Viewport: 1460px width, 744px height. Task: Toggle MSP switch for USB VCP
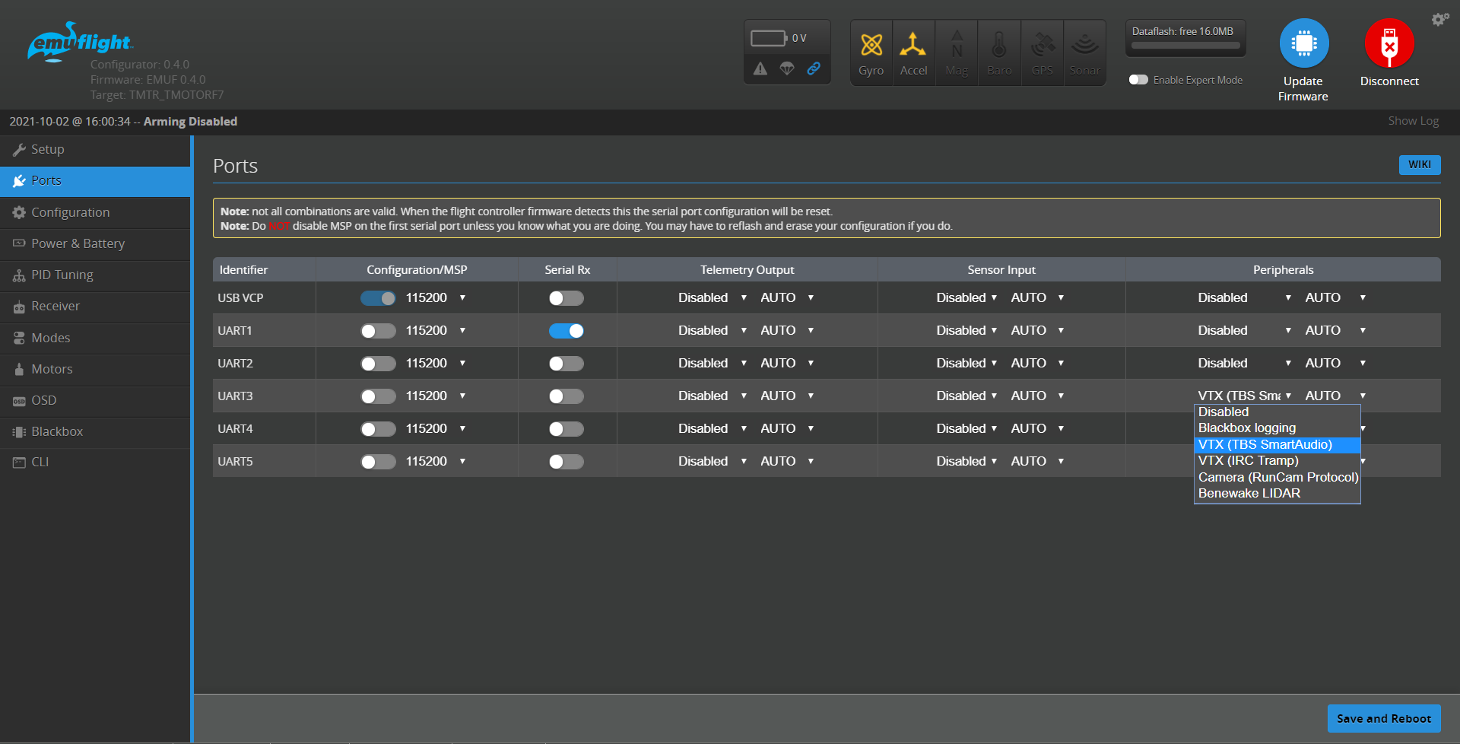(378, 298)
